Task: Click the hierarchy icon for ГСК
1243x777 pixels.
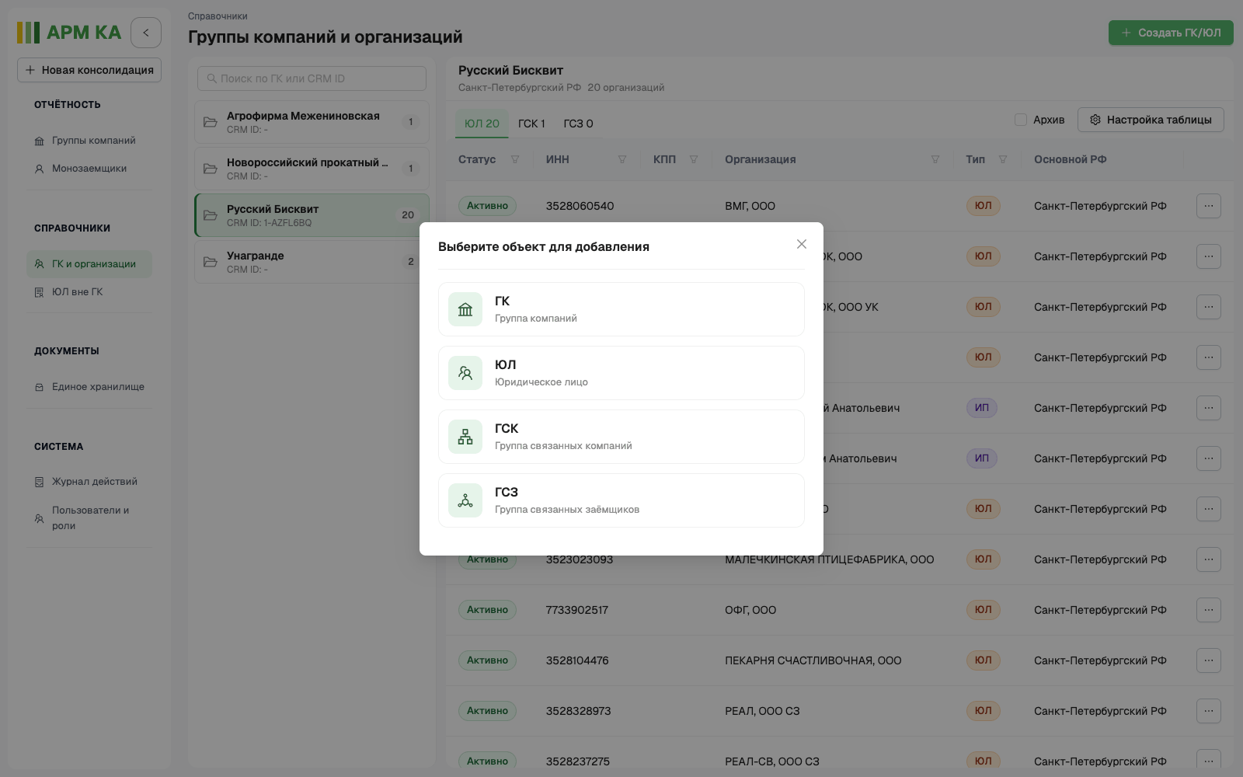Action: [465, 437]
